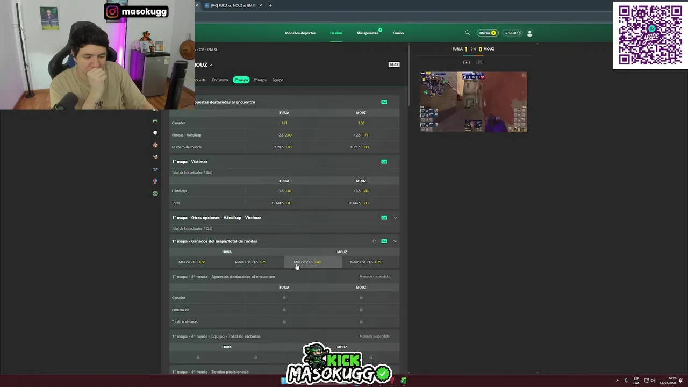Select Víctimas Hándicap MOUZ +3.5 1.83
Screen dimensions: 688x387
[x=361, y=191]
